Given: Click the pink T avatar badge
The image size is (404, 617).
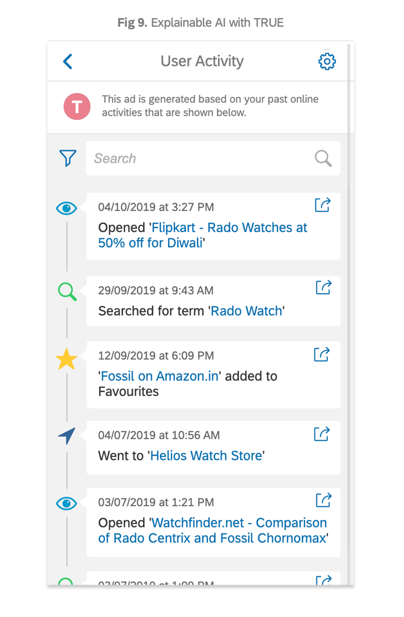Looking at the screenshot, I should (x=77, y=107).
